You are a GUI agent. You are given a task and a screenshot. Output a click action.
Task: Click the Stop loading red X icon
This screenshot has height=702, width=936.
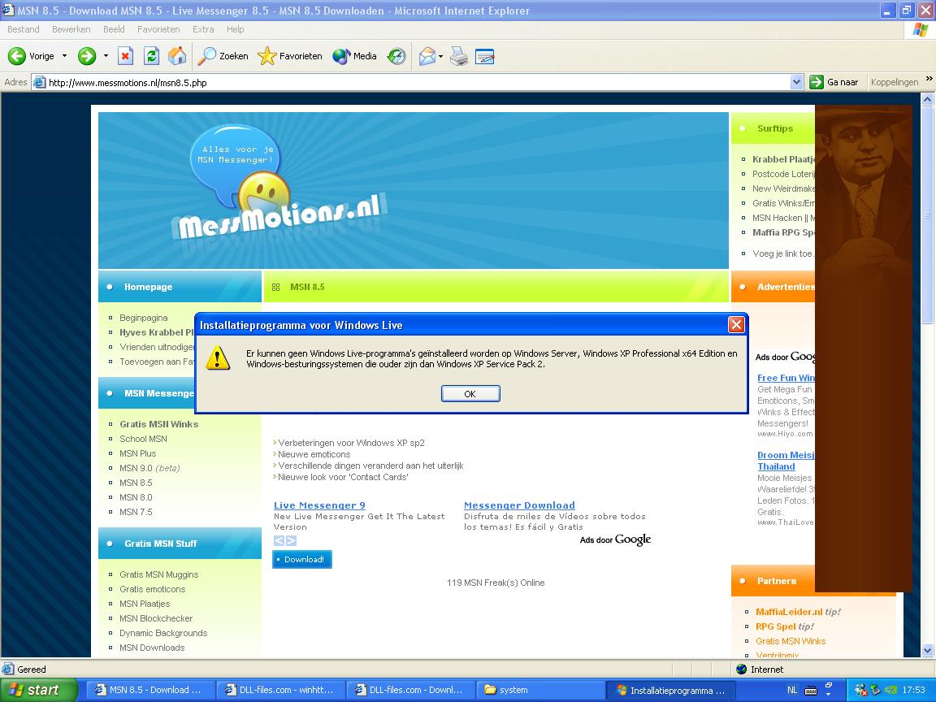(x=125, y=56)
